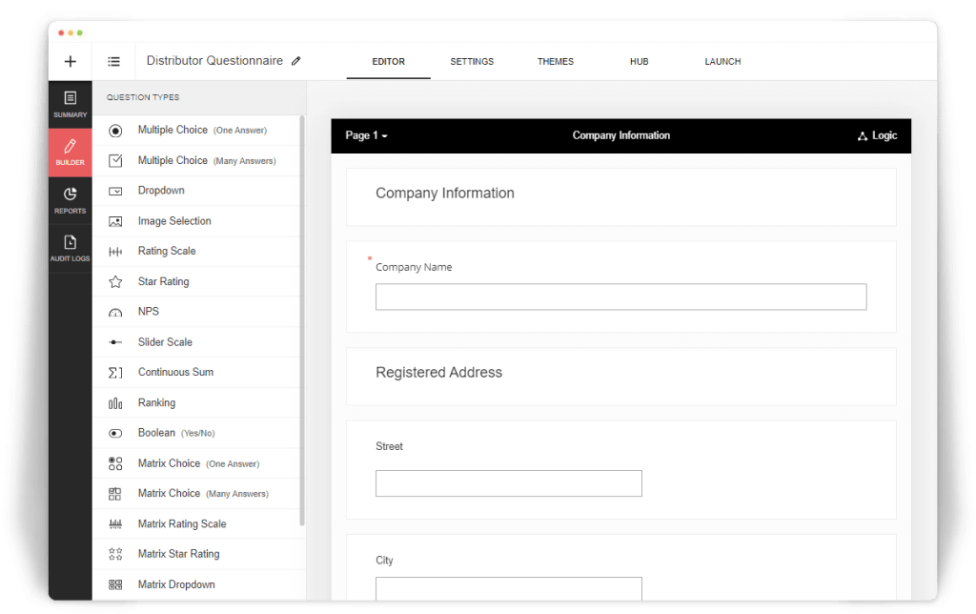Click the Dropdown question type icon
This screenshot has width=976, height=614.
115,192
